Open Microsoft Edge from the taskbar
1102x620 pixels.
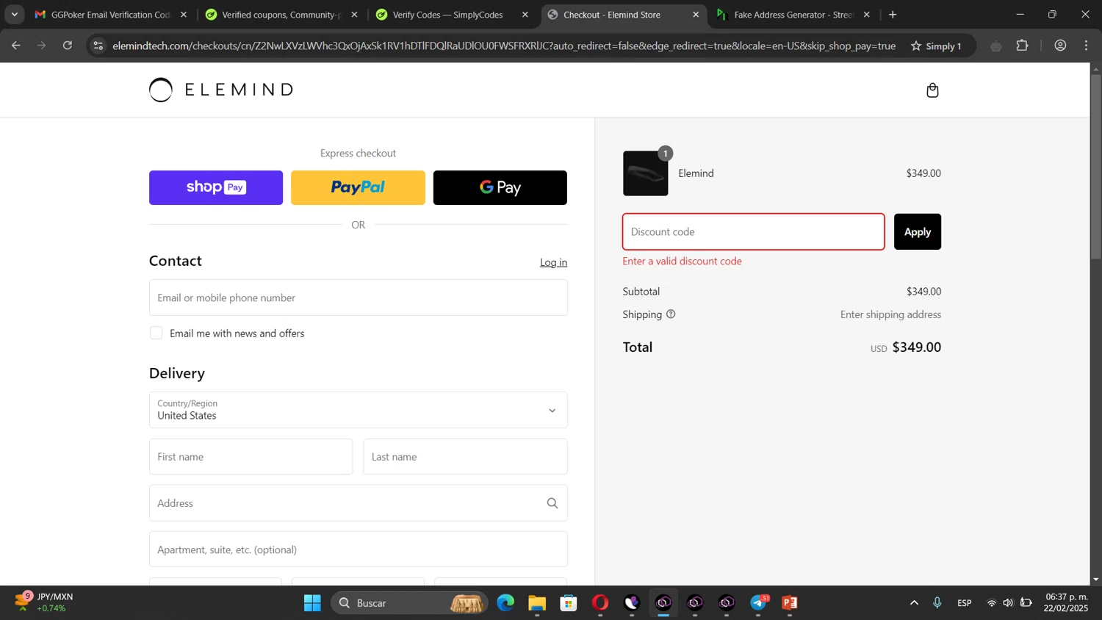pyautogui.click(x=505, y=603)
